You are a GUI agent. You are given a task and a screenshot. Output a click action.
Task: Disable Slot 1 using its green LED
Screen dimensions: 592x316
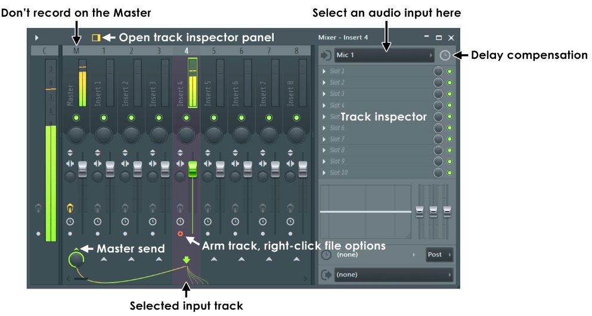point(450,72)
